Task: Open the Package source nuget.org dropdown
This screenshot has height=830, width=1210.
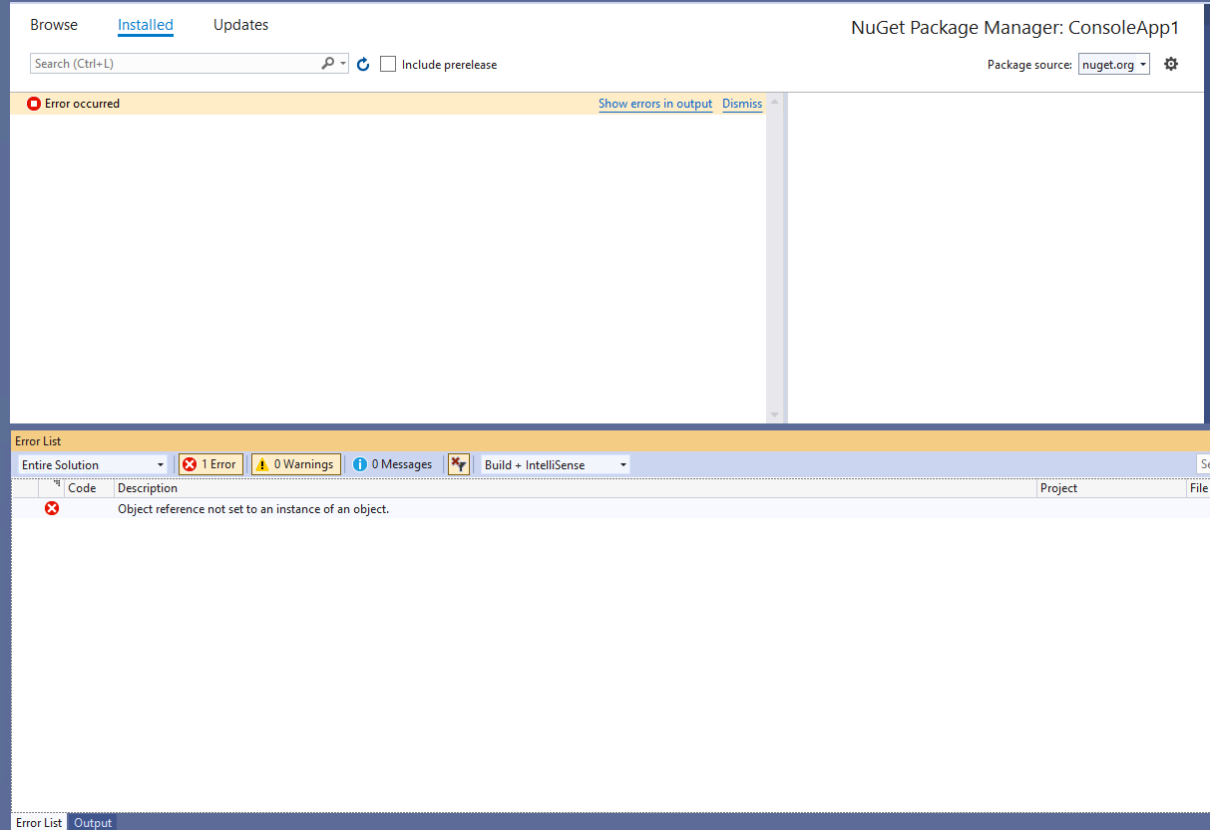Action: coord(1114,64)
